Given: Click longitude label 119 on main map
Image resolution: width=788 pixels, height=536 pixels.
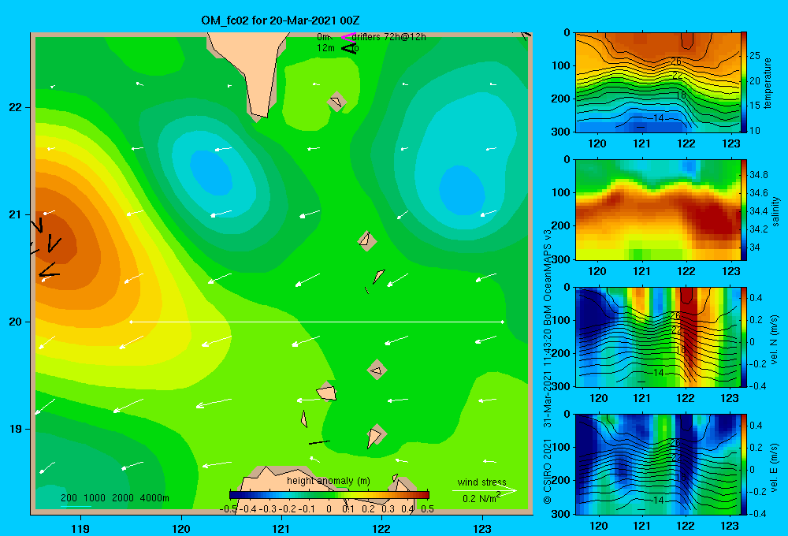Looking at the screenshot, I should tap(80, 528).
